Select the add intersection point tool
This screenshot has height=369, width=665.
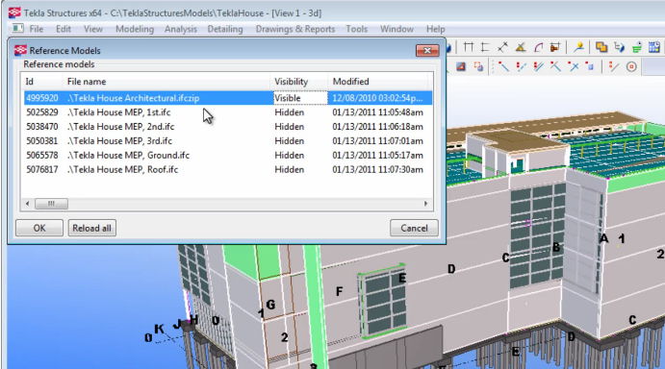tap(574, 66)
